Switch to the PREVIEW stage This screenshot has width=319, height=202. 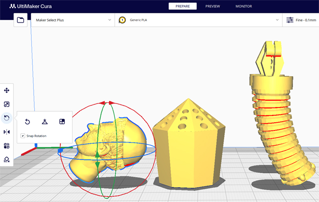(x=213, y=6)
